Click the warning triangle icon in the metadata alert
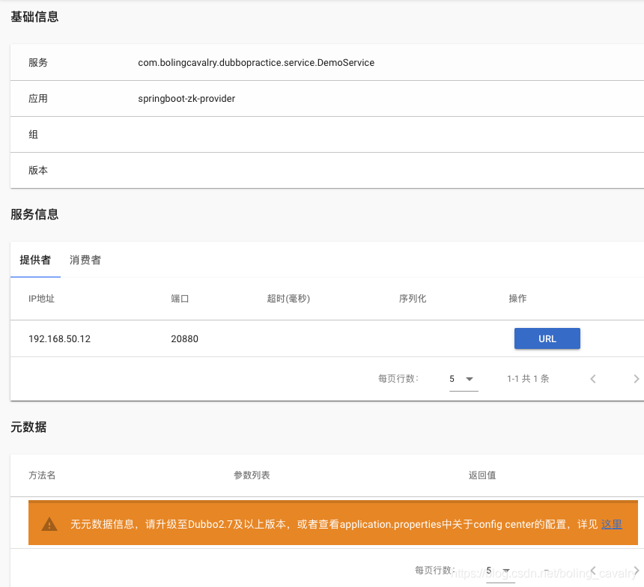The image size is (644, 587). pos(49,523)
